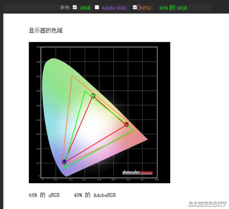
Task: Click the CIE gamut chart image
Action: click(x=100, y=112)
